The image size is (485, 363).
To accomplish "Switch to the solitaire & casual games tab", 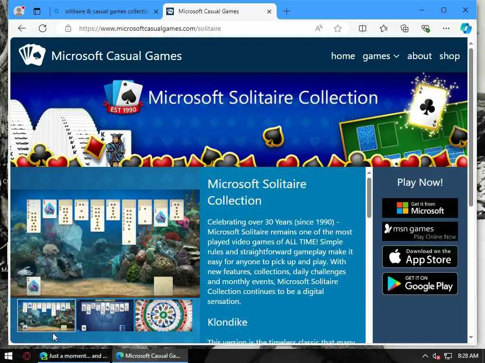I will [106, 11].
